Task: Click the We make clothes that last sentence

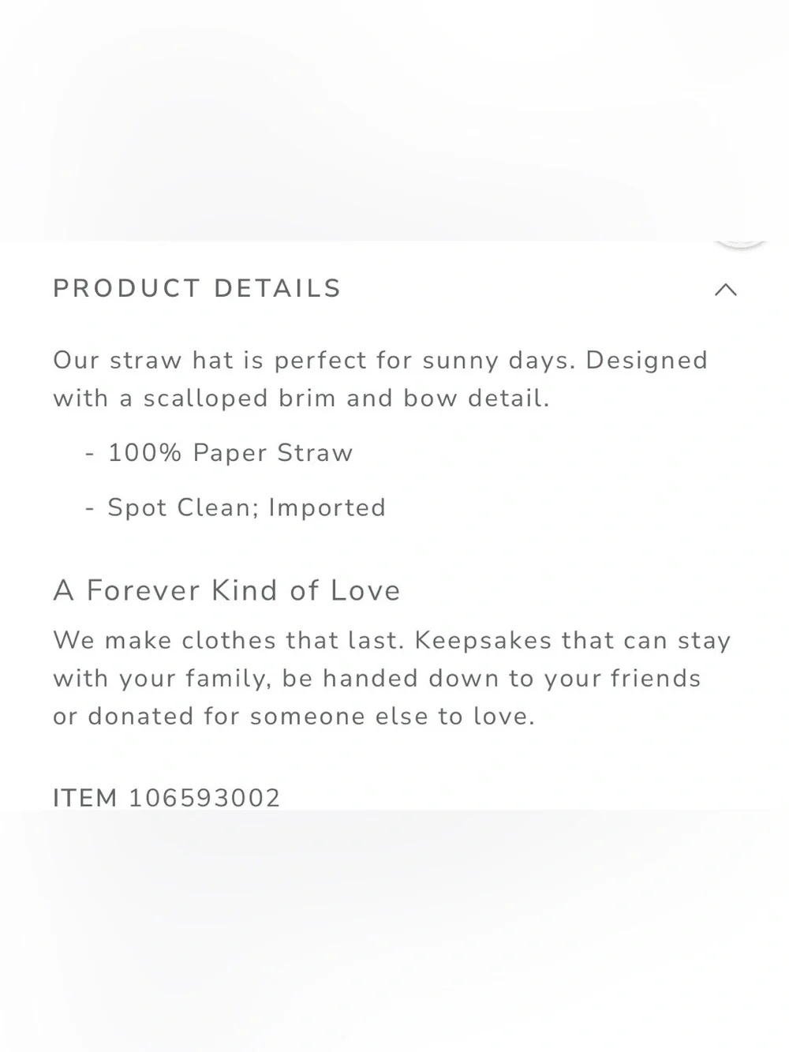Action: 229,640
